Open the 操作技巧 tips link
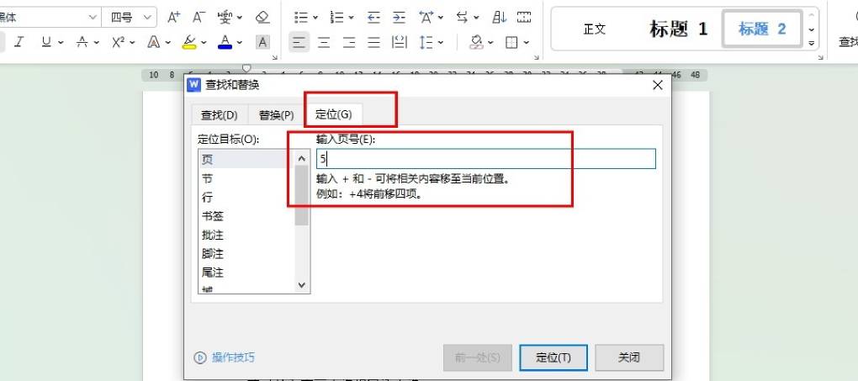 point(225,357)
